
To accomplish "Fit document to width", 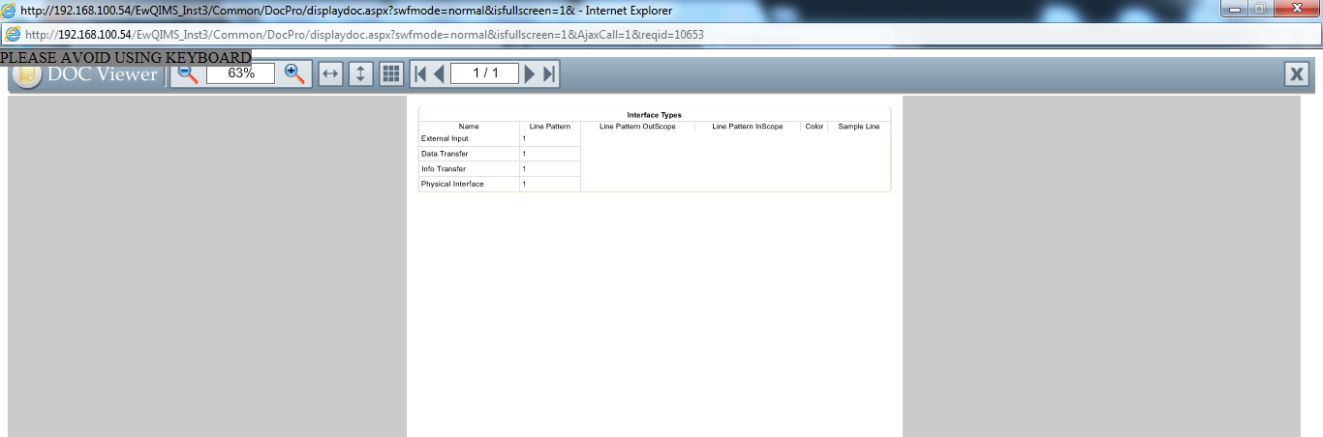I will pos(331,73).
